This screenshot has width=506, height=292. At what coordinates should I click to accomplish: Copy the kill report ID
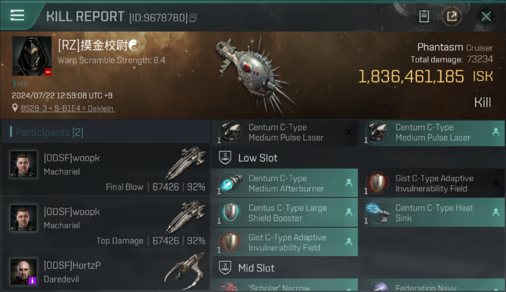(193, 18)
